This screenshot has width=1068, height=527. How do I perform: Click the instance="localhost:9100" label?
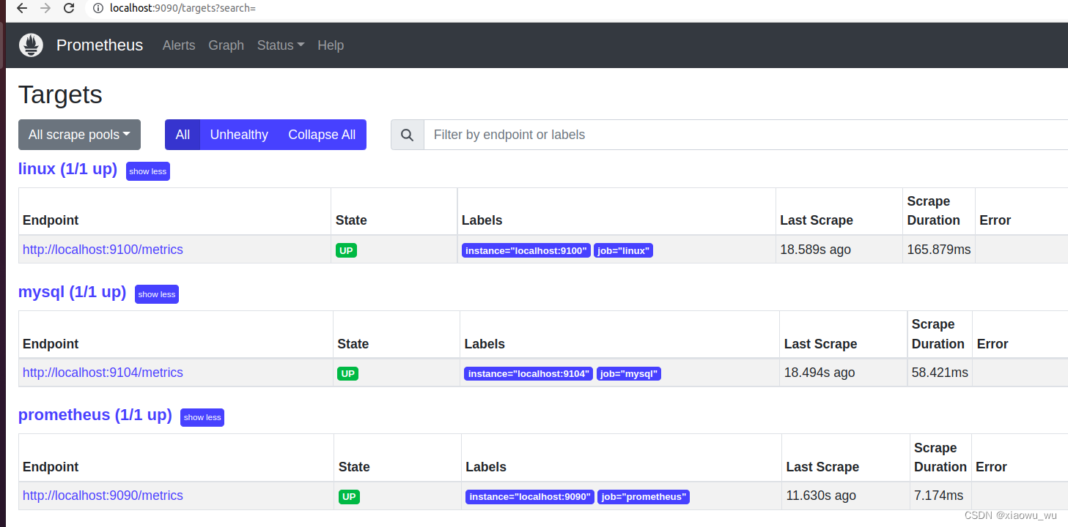[x=526, y=251]
